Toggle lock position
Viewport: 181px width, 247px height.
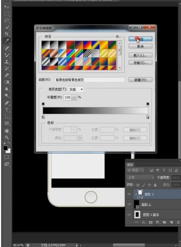[150, 185]
